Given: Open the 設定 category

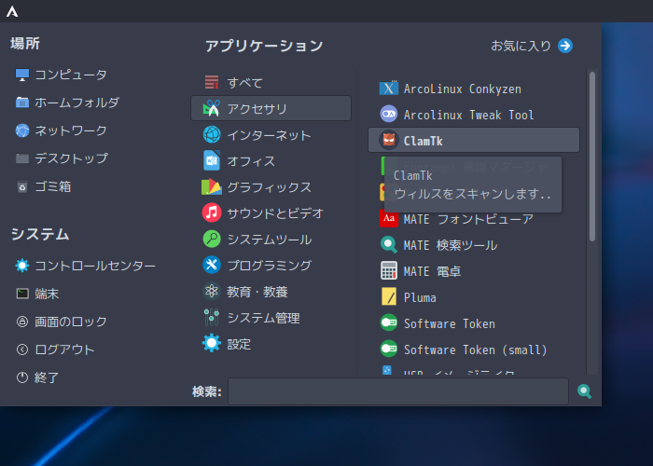Looking at the screenshot, I should point(271,344).
